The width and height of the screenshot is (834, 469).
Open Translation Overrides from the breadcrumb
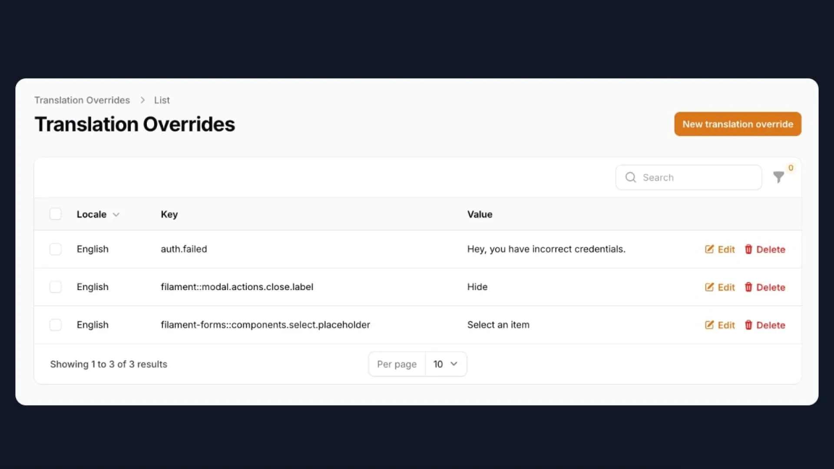(82, 100)
